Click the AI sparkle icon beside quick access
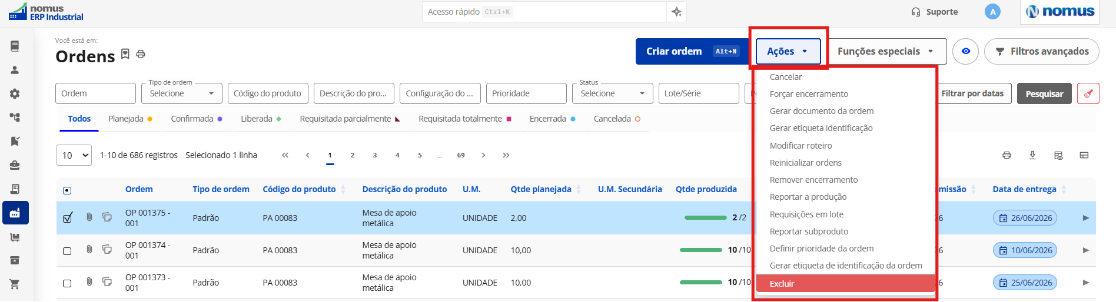The height and width of the screenshot is (302, 1116). (x=676, y=12)
